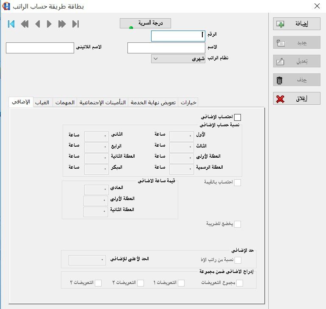Skip backward with the double-left arrow
Screen dimensions: 326x309
(25, 24)
